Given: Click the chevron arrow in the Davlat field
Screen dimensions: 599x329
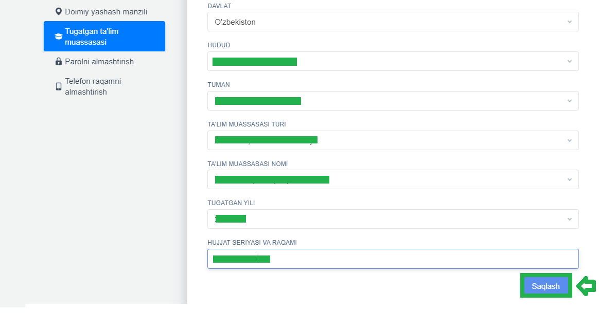Looking at the screenshot, I should (569, 22).
